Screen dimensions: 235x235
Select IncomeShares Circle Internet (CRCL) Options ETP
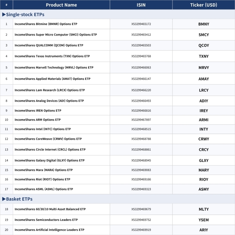[x=50, y=150]
